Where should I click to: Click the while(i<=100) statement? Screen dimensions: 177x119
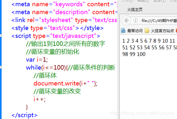[x=47, y=68]
